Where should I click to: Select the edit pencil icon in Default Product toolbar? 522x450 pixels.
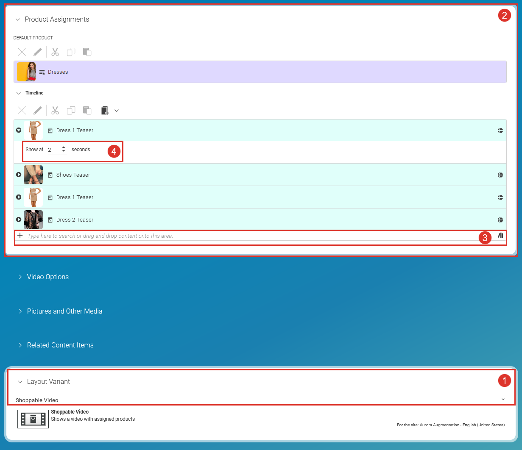(38, 52)
